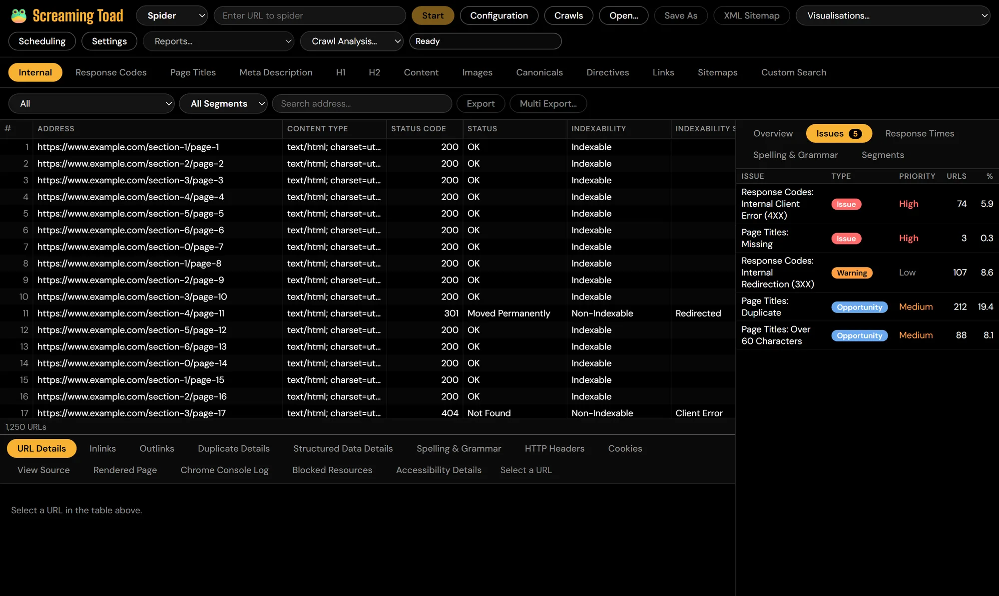
Task: Switch to the Response Codes tab
Action: (x=111, y=72)
